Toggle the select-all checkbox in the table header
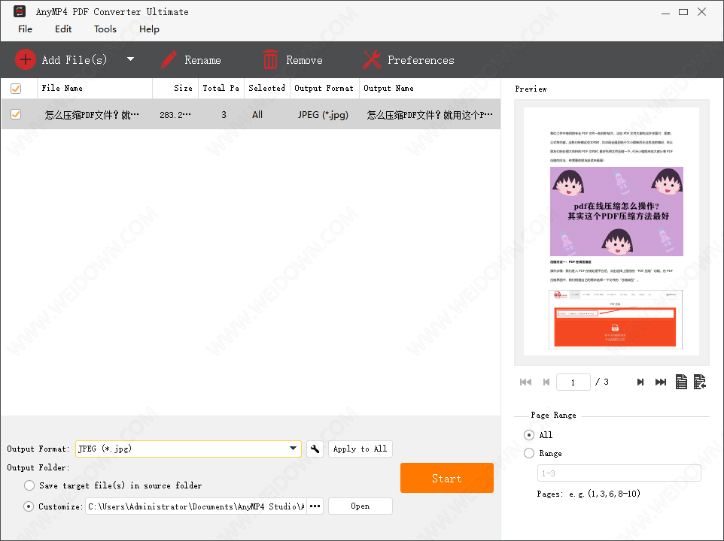The width and height of the screenshot is (724, 541). [x=16, y=89]
